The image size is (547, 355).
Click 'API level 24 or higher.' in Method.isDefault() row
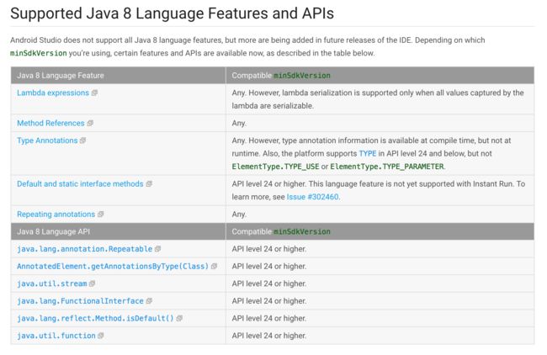click(x=269, y=318)
